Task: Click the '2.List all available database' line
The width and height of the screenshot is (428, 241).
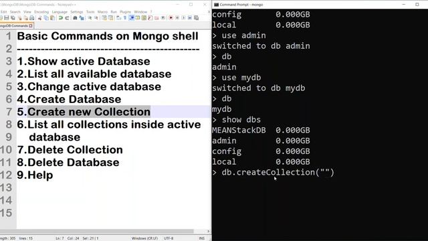Action: [94, 74]
